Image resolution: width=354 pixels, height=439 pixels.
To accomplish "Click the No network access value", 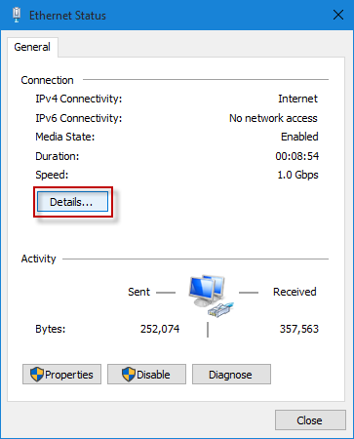I will (x=273, y=118).
